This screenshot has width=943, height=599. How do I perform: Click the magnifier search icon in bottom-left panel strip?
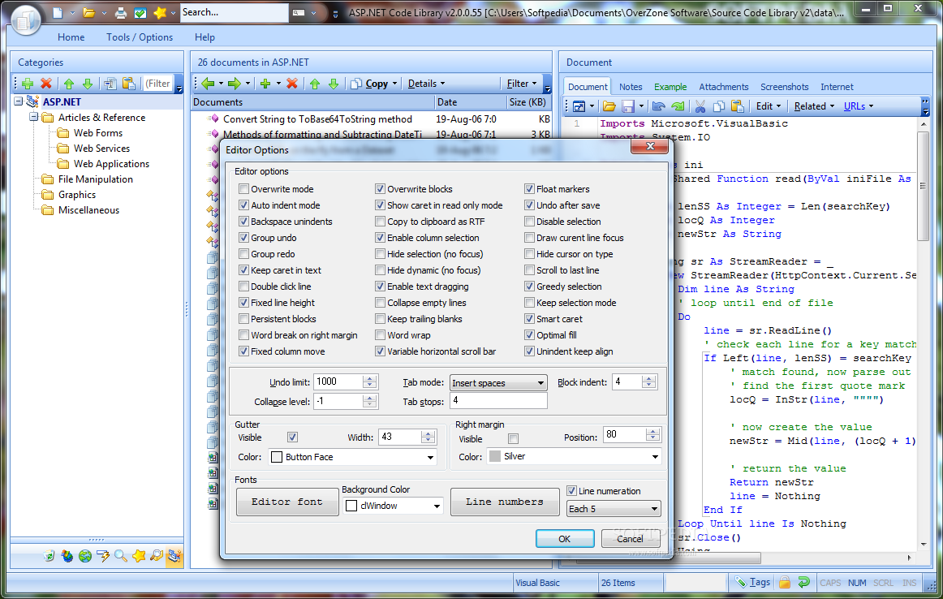(120, 556)
